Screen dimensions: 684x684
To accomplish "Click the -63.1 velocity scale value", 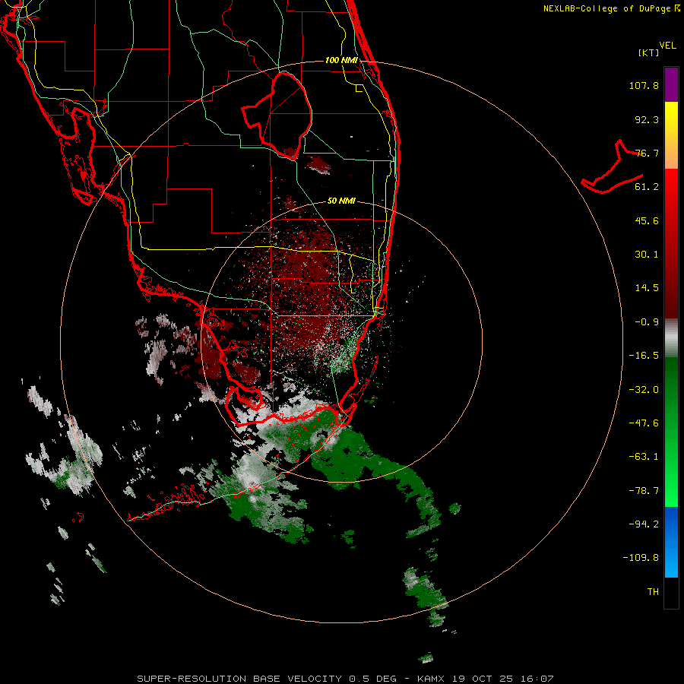I will pos(644,457).
